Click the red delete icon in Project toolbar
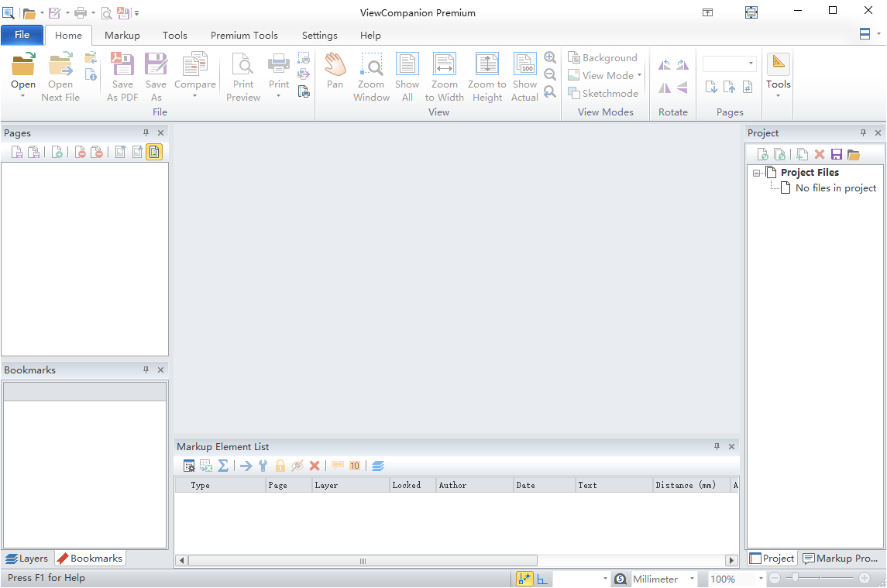This screenshot has width=887, height=588. 819,154
